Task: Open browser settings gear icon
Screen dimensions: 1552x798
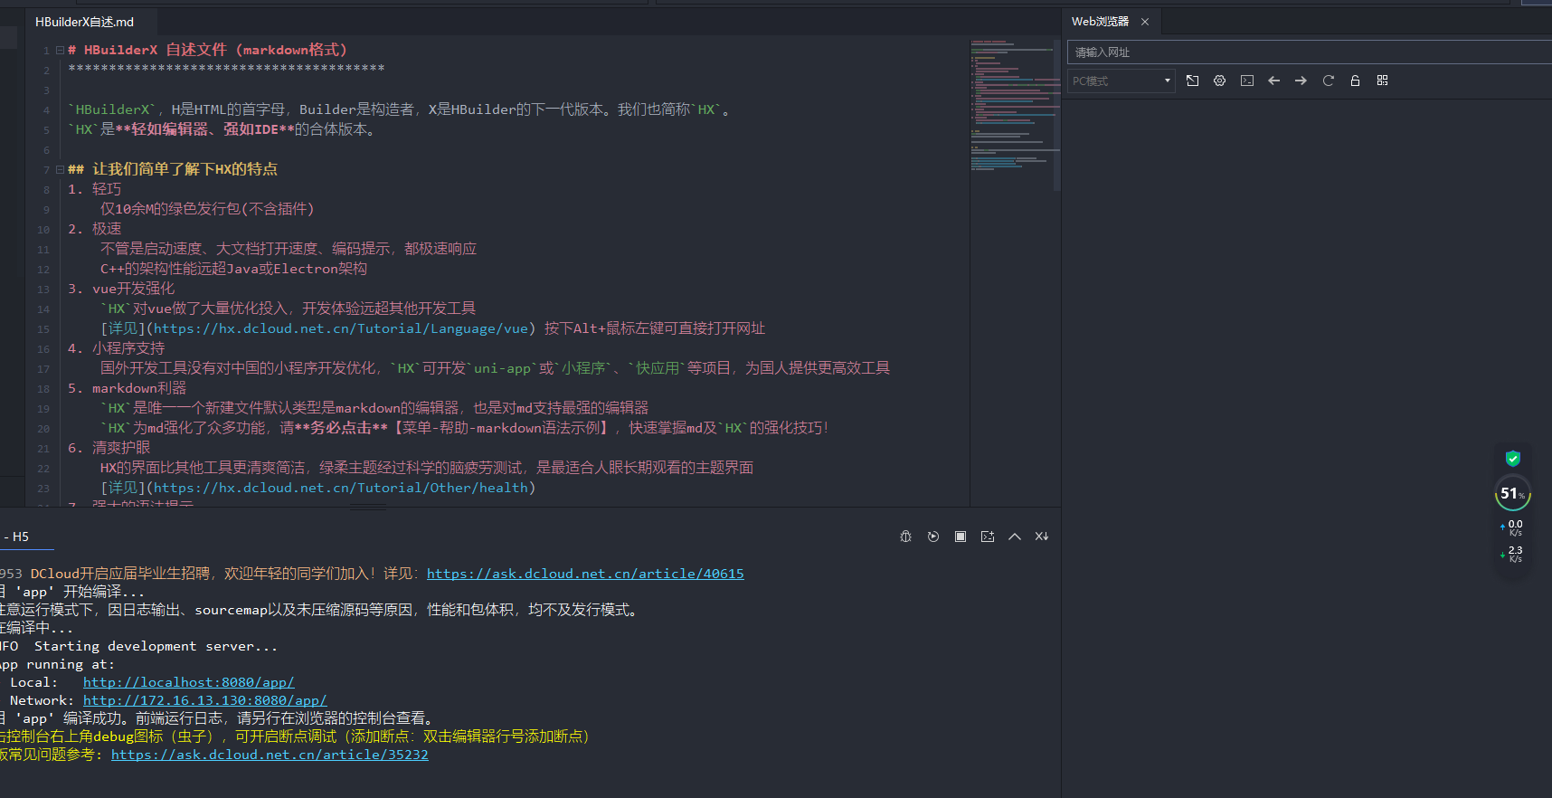Action: (1219, 81)
